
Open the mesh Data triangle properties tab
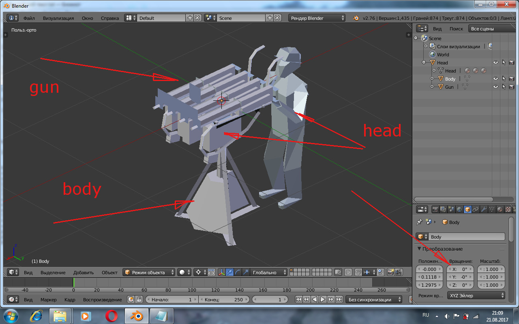pyautogui.click(x=491, y=209)
